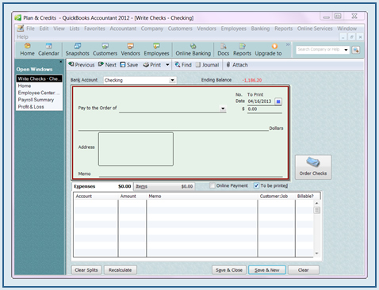Screen dimensions: 379x290
Task: Launch Online Banking icon
Action: click(193, 50)
